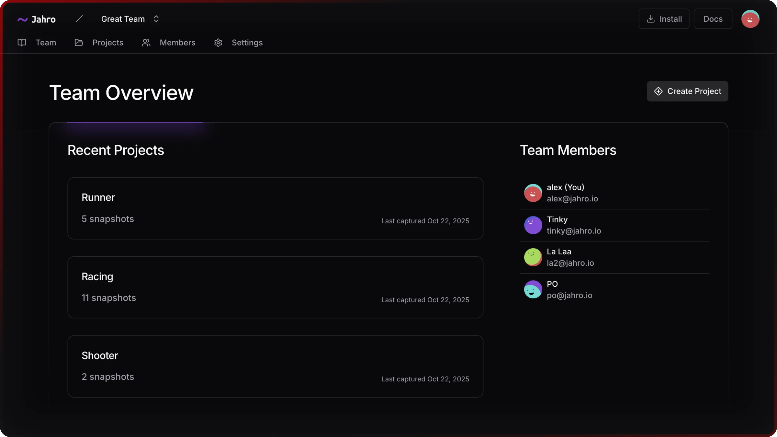This screenshot has height=437, width=777.
Task: Click the gear icon beside Settings tab
Action: click(218, 43)
